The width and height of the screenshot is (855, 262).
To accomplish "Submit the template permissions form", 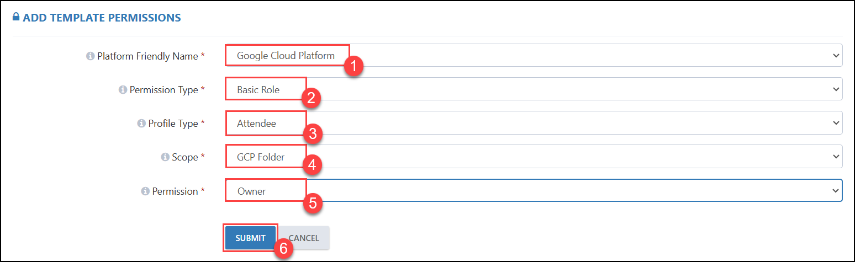I will coord(250,238).
